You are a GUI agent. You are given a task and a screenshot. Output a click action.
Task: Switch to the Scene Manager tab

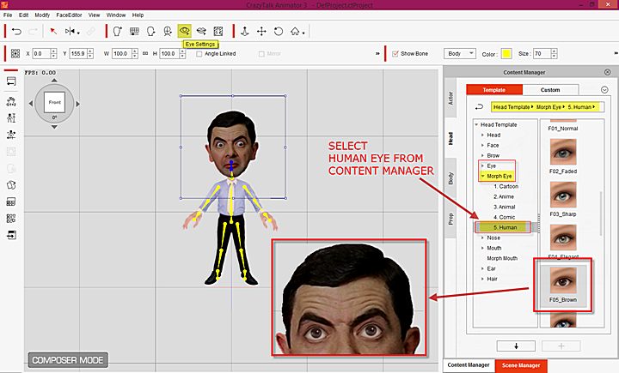521,365
